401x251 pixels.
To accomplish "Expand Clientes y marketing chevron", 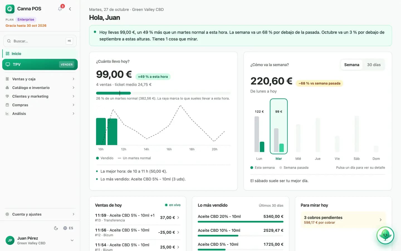I will pyautogui.click(x=74, y=96).
